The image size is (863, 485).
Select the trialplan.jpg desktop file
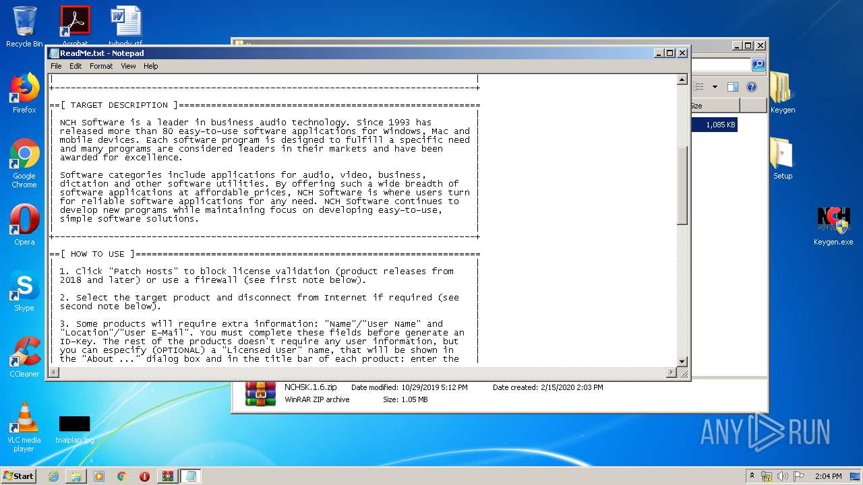click(75, 429)
